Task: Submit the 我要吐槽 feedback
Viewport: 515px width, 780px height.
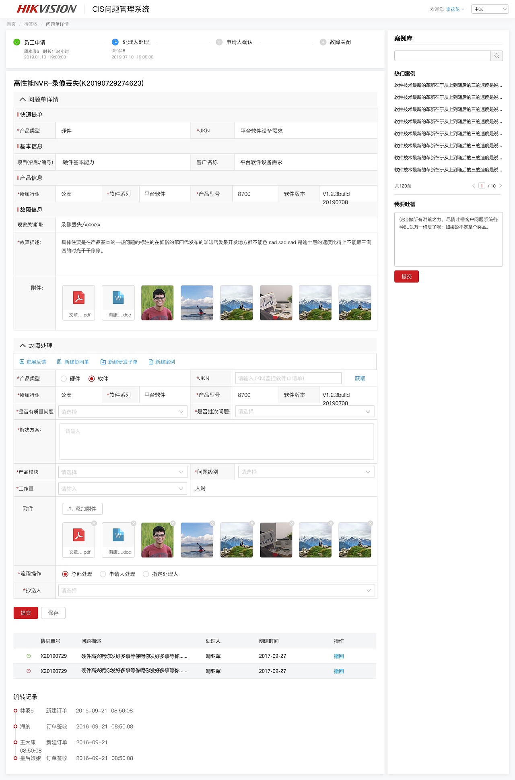Action: [x=406, y=277]
